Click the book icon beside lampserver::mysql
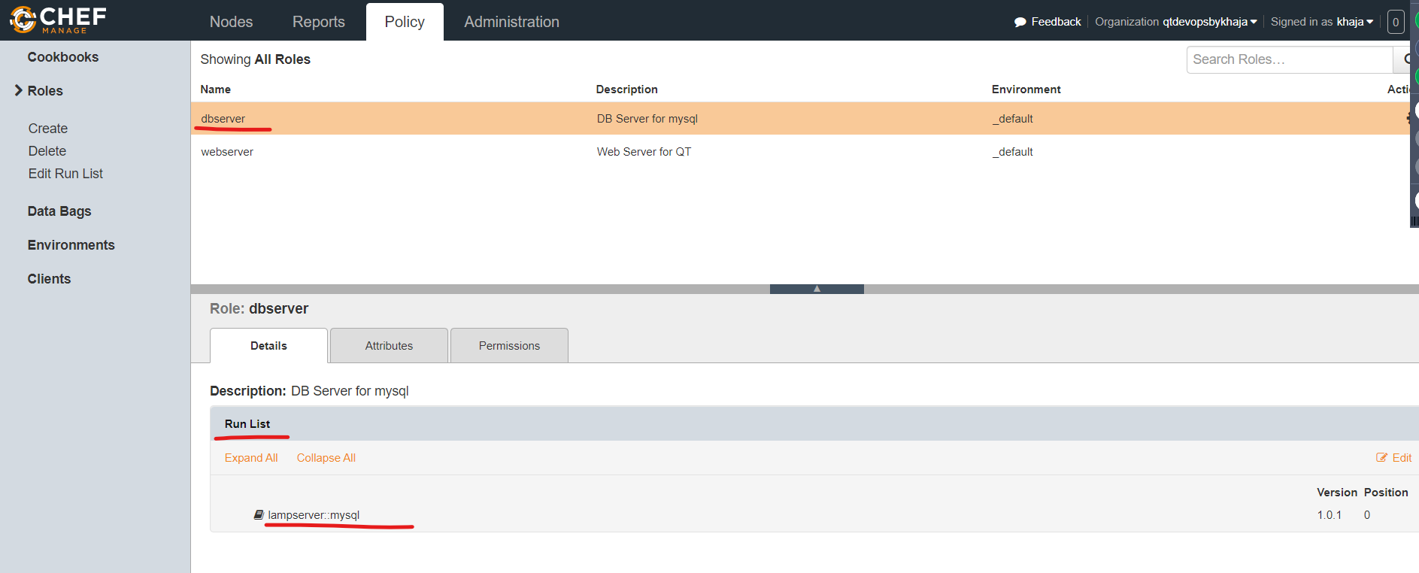The height and width of the screenshot is (573, 1419). [x=259, y=515]
